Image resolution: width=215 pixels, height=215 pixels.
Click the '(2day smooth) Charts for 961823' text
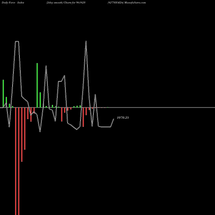66,3
